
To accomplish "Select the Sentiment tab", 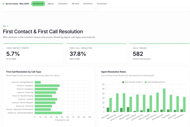I will pyautogui.click(x=88, y=4).
